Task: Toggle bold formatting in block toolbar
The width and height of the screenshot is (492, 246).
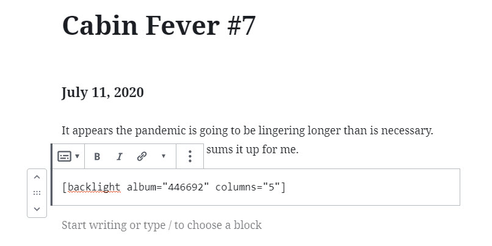Action: [x=97, y=156]
